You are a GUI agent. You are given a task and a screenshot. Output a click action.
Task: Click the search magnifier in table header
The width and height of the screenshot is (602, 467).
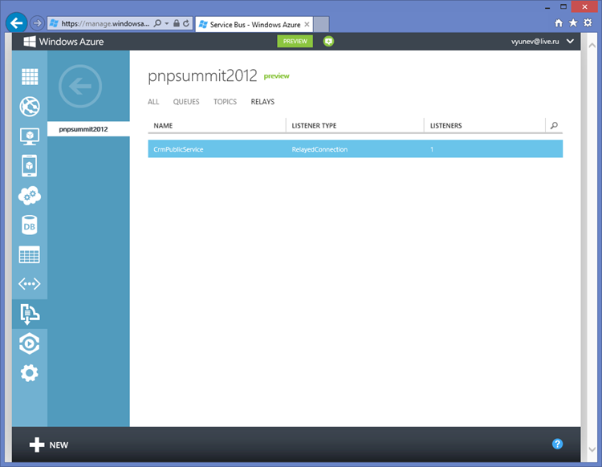[554, 125]
